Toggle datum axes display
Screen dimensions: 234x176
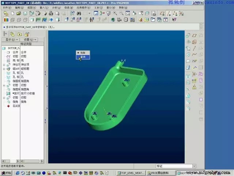point(169,14)
